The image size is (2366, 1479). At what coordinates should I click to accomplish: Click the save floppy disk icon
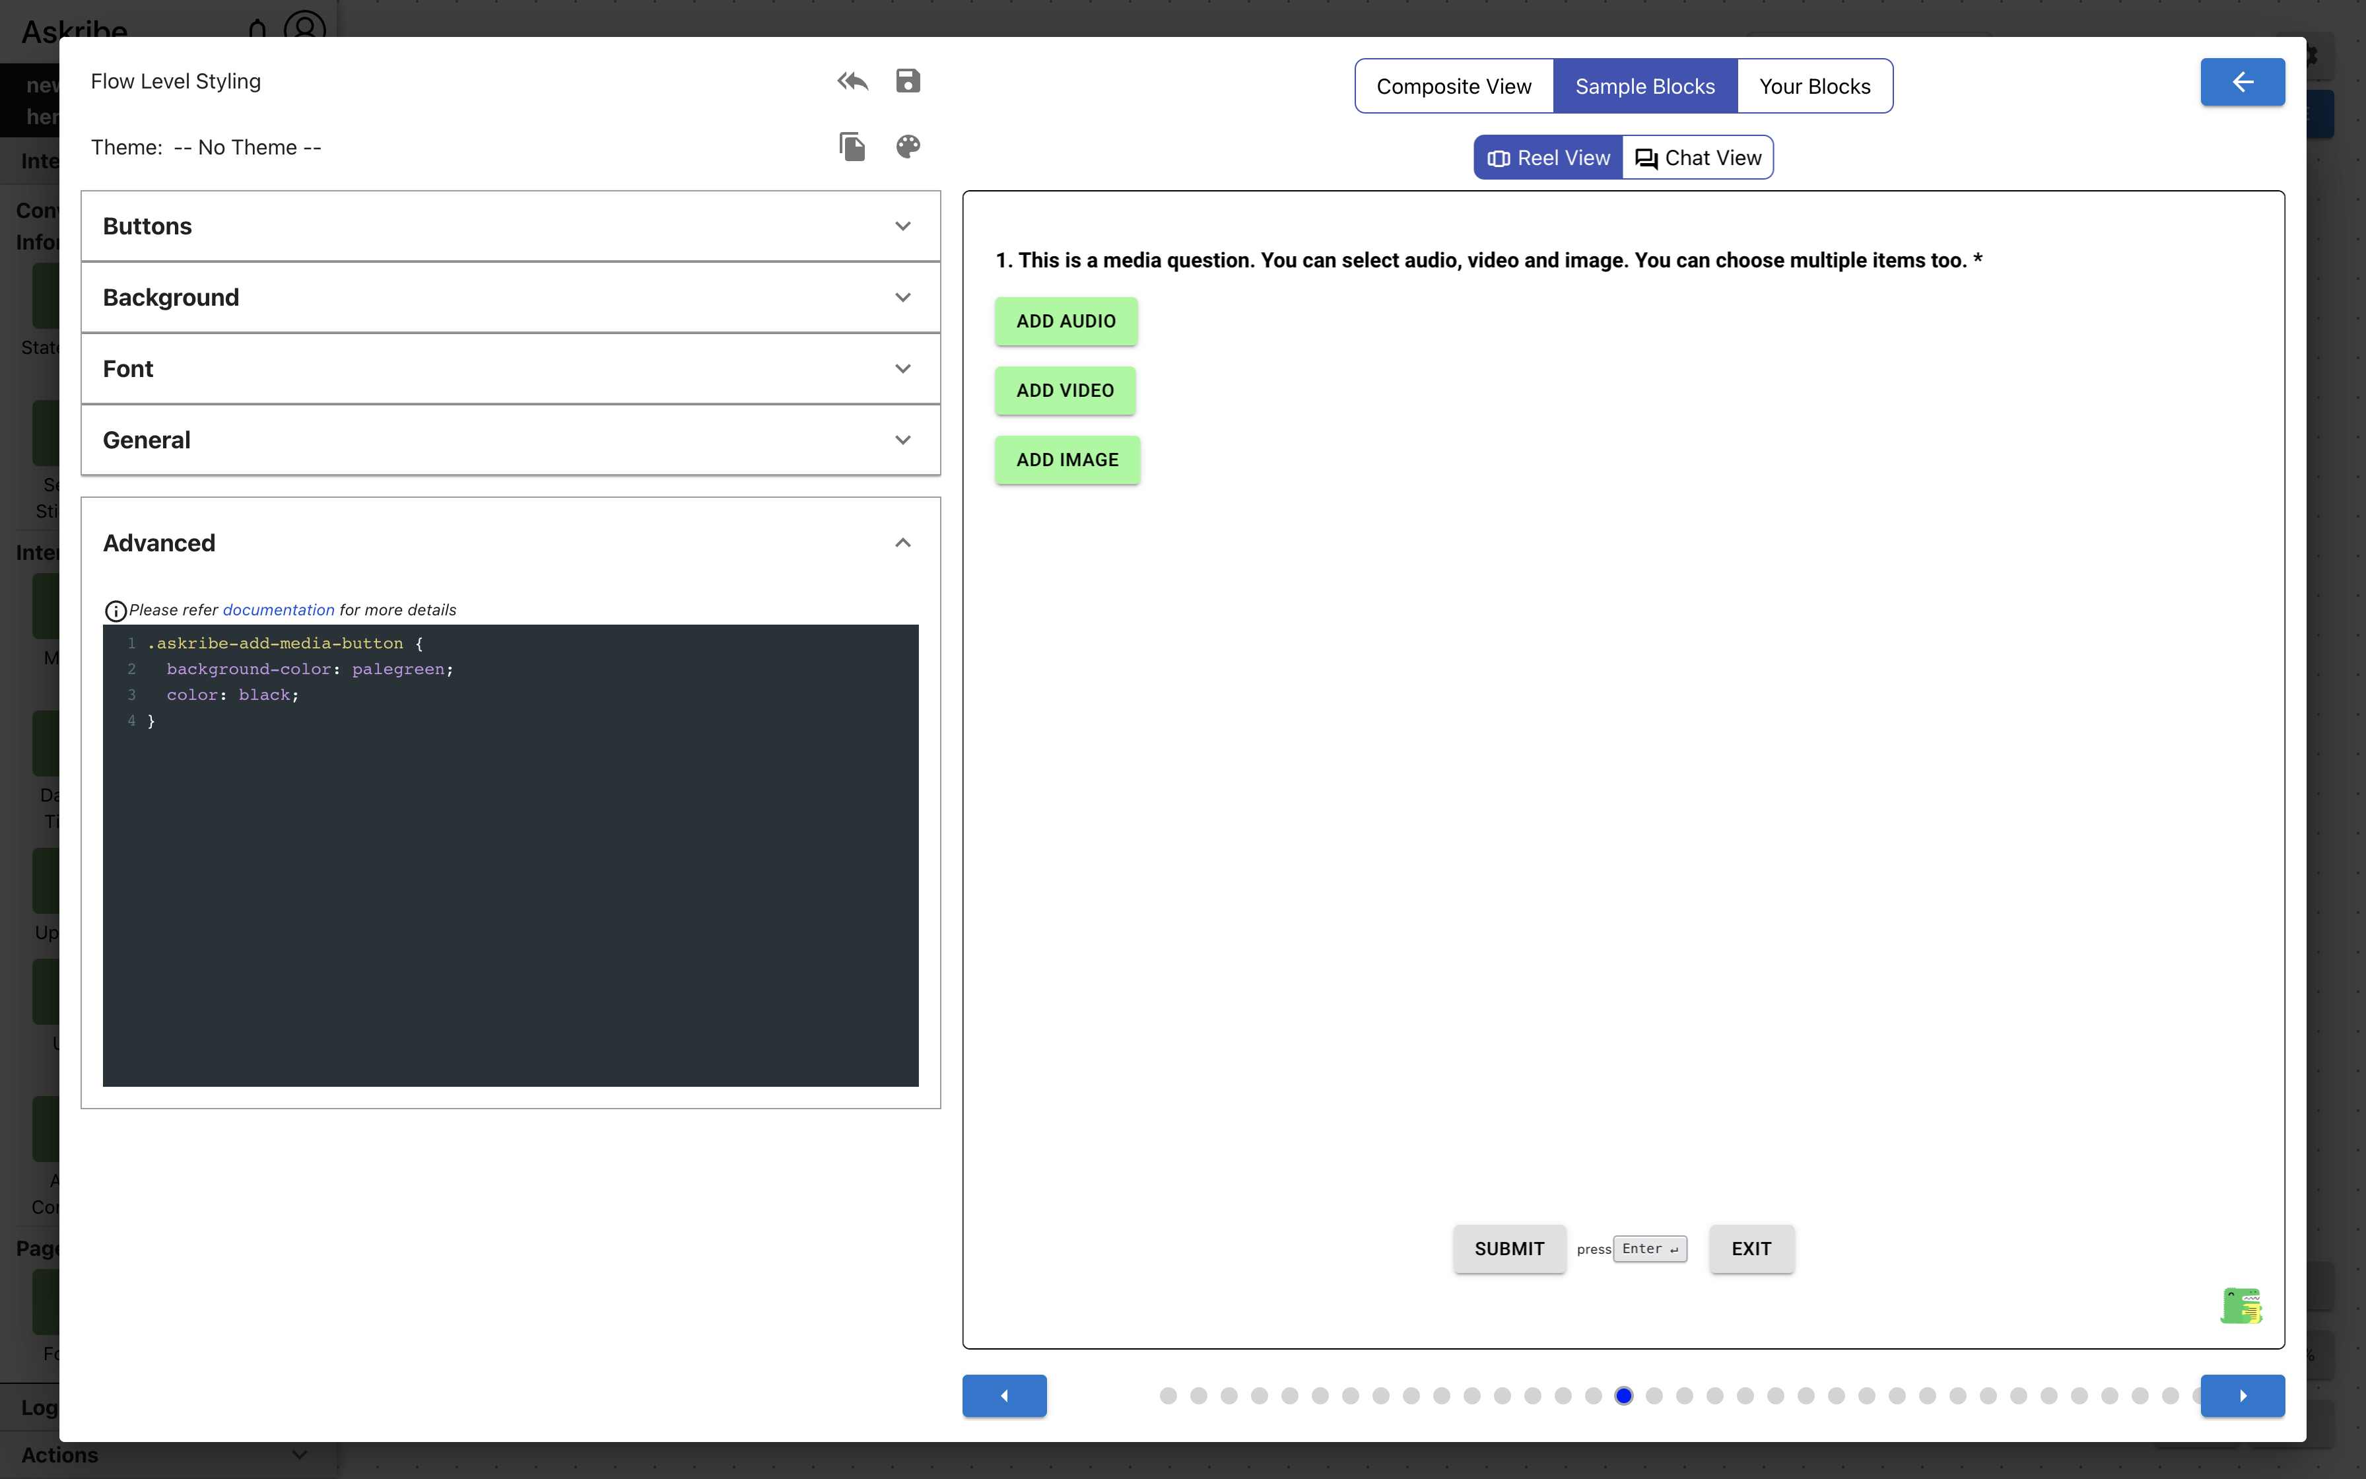(x=907, y=81)
